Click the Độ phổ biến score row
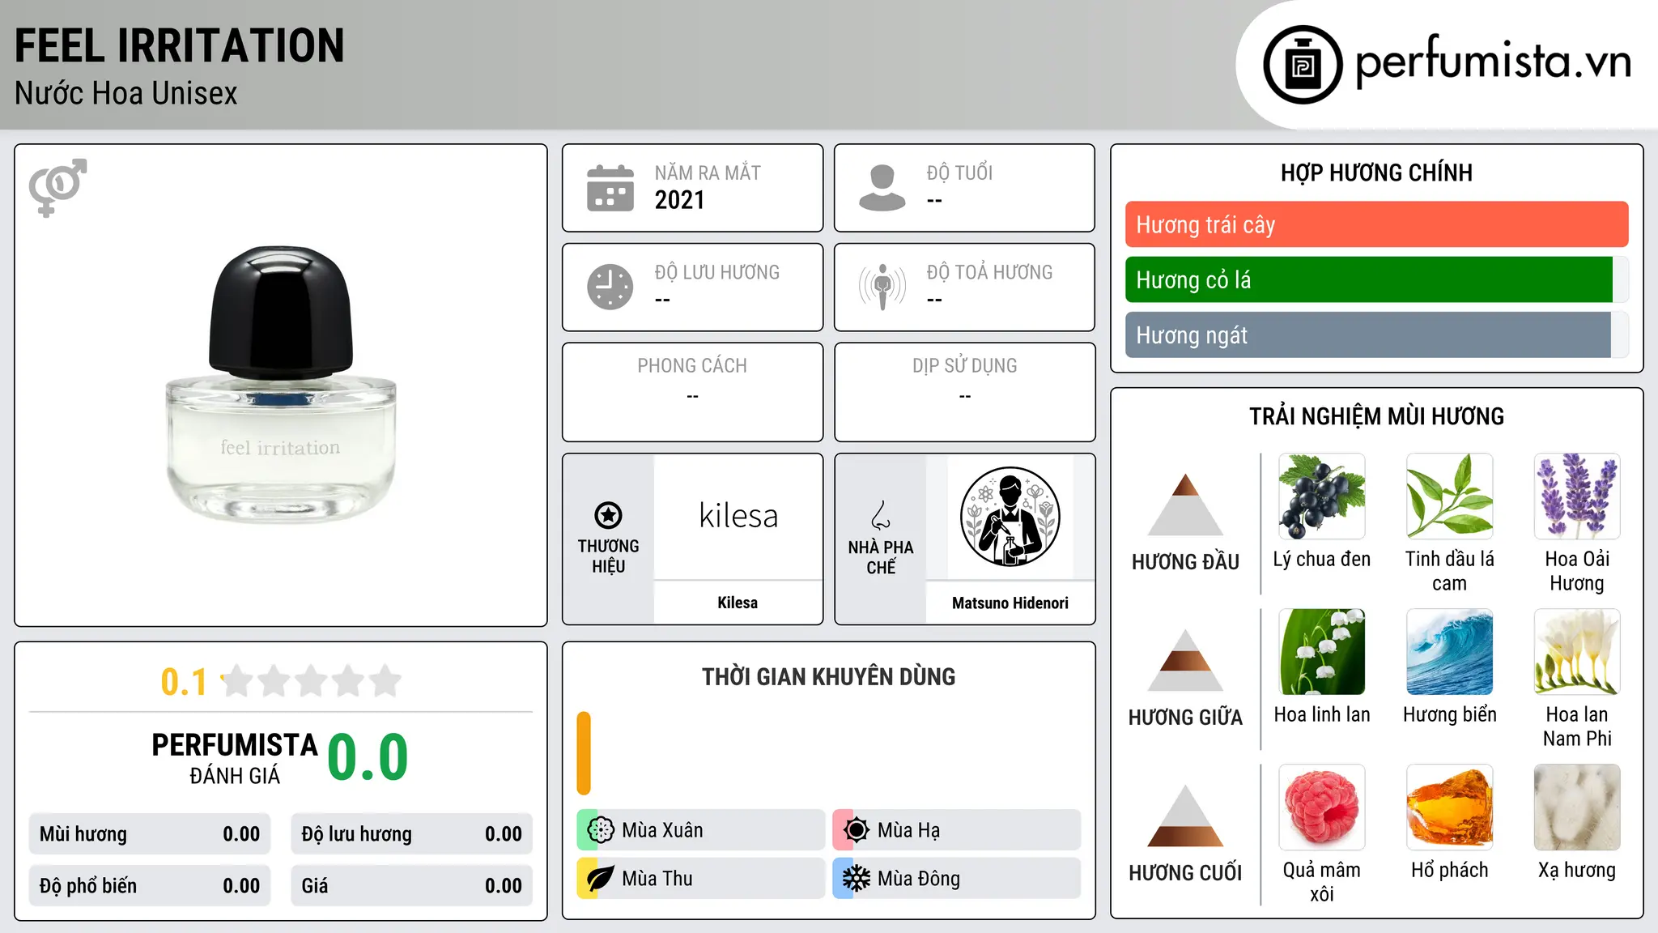The height and width of the screenshot is (933, 1658). 150,886
